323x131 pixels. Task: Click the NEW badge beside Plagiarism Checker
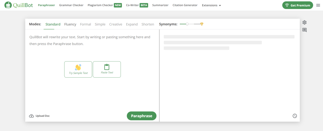[x=118, y=5]
